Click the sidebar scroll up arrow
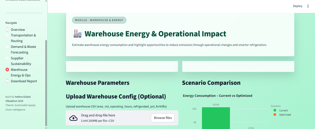Image resolution: width=315 pixels, height=129 pixels. 46,1
